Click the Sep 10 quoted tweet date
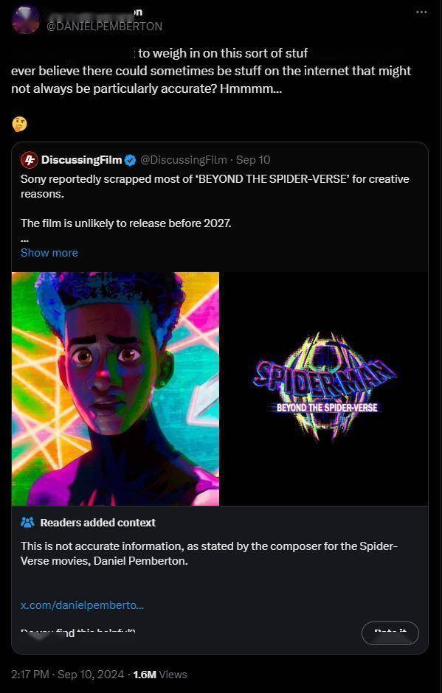This screenshot has height=693, width=442. click(x=253, y=160)
